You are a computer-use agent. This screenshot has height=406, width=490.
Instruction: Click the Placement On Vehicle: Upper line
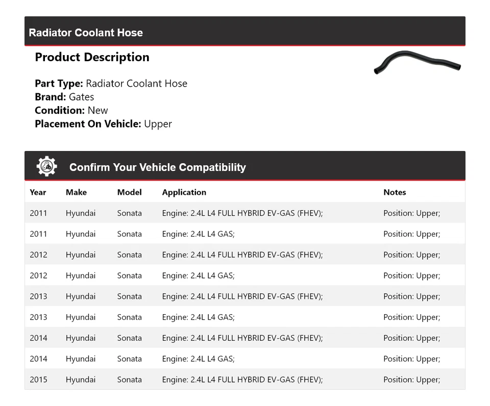[x=103, y=124]
